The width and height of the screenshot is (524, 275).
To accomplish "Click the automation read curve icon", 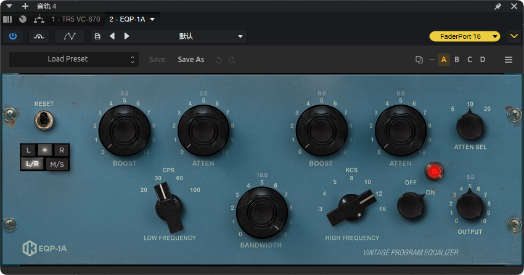I will (70, 36).
